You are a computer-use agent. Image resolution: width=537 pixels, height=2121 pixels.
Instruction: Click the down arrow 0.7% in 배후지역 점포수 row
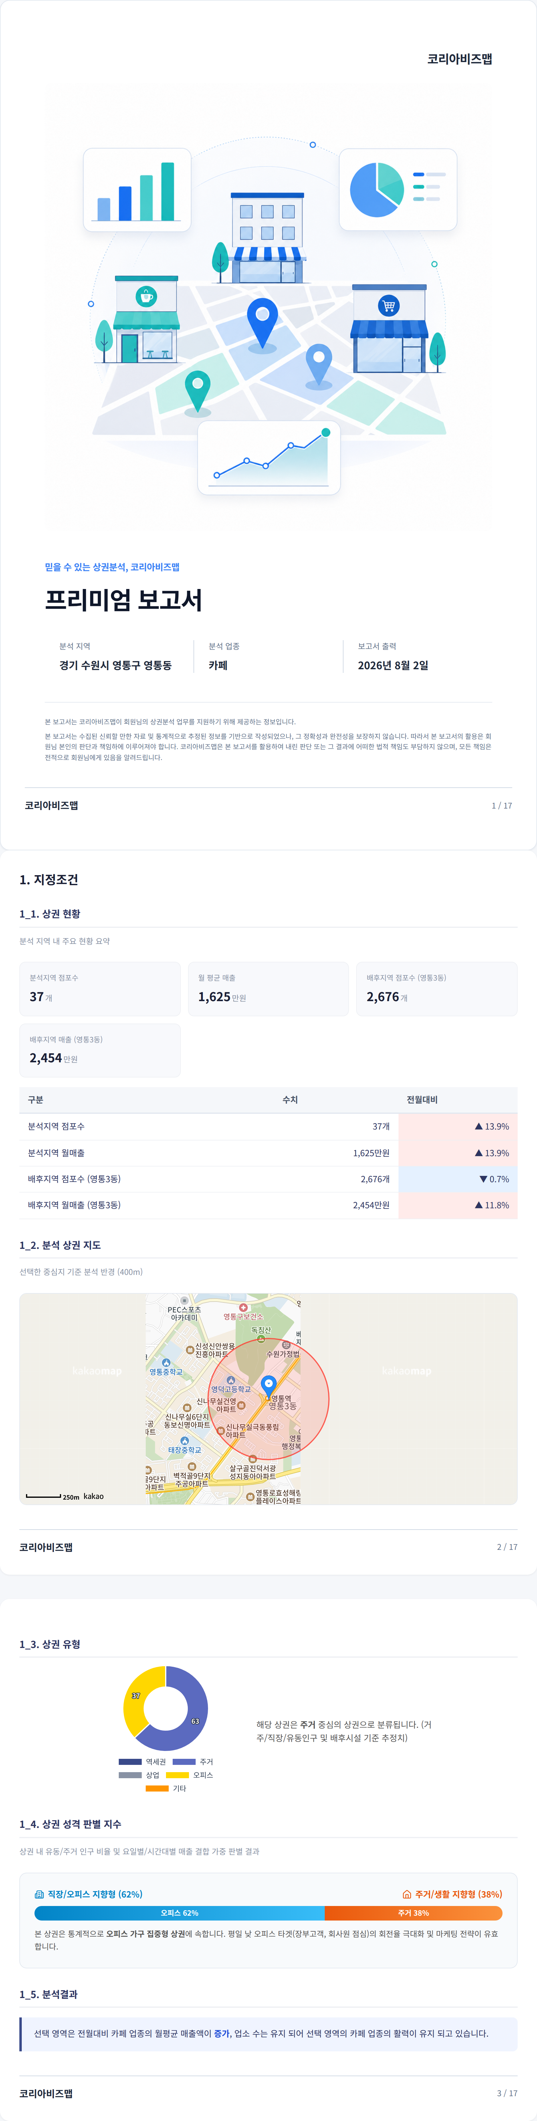[483, 1179]
